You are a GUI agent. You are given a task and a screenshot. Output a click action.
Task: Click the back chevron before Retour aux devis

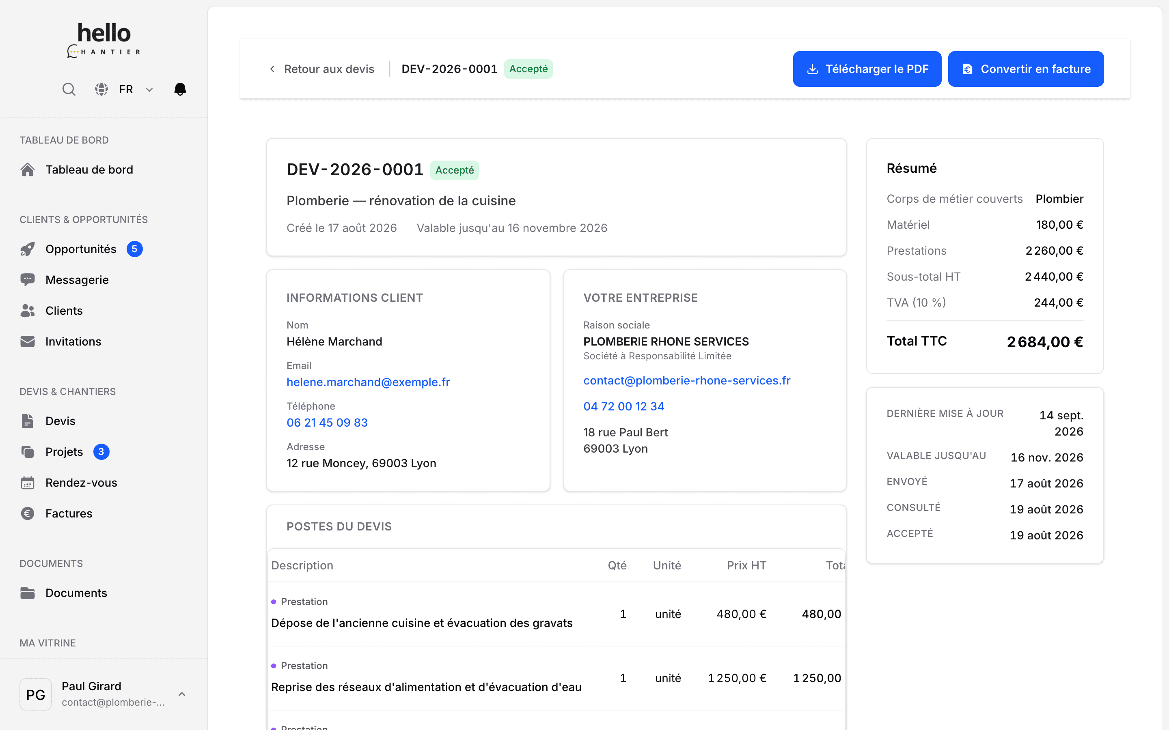(272, 69)
